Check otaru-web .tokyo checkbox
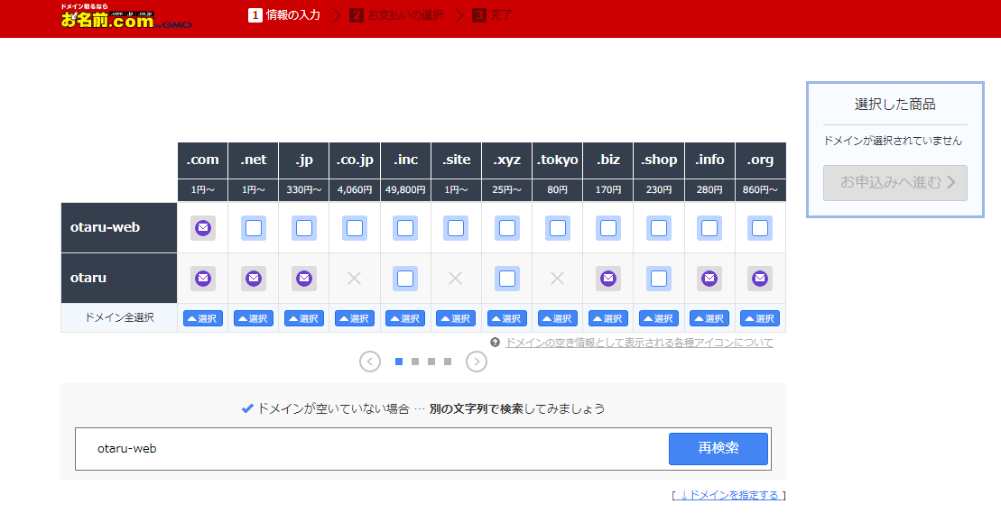This screenshot has width=1001, height=513. [x=557, y=227]
